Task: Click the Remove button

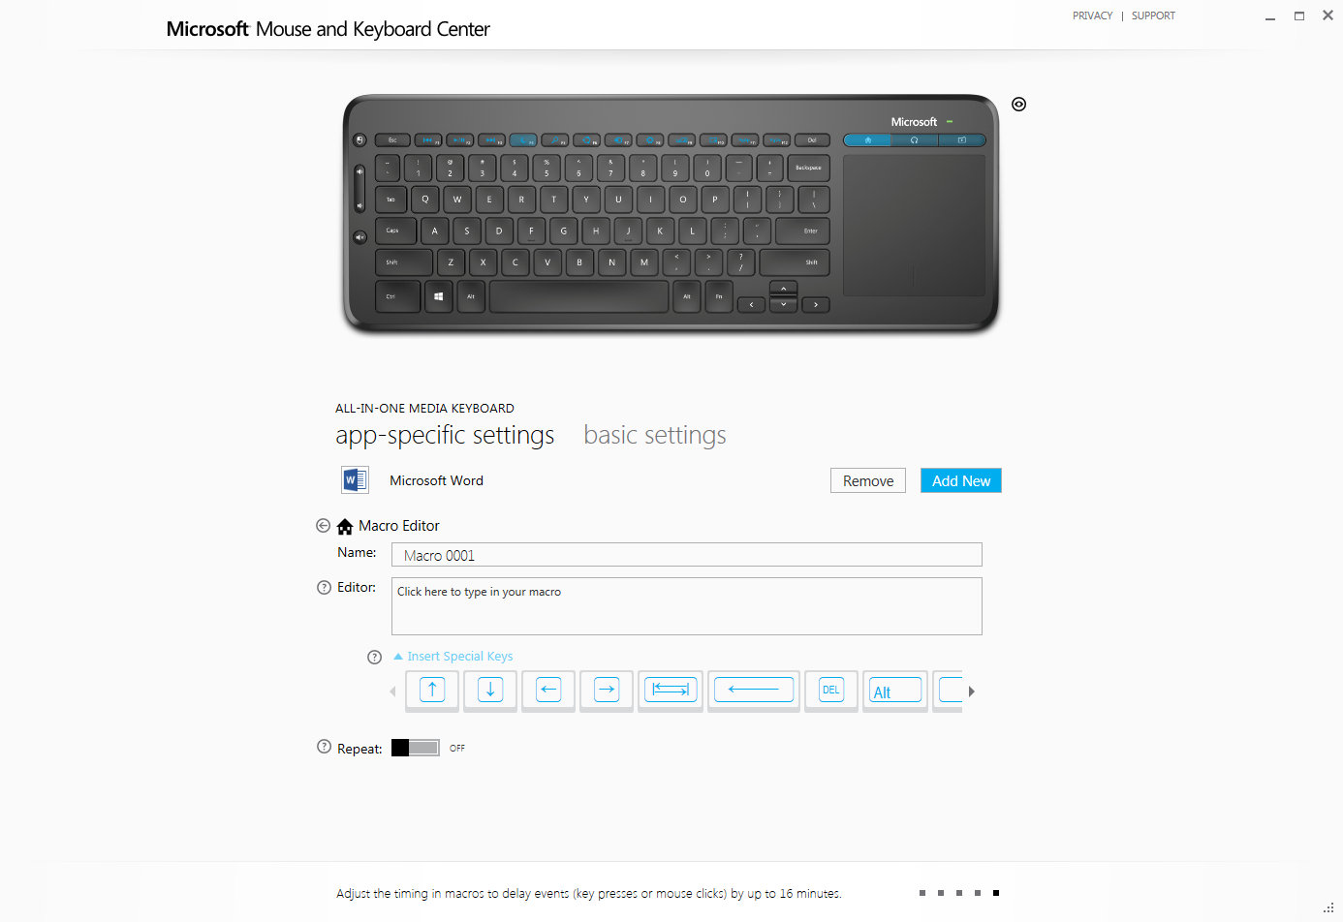Action: 868,480
